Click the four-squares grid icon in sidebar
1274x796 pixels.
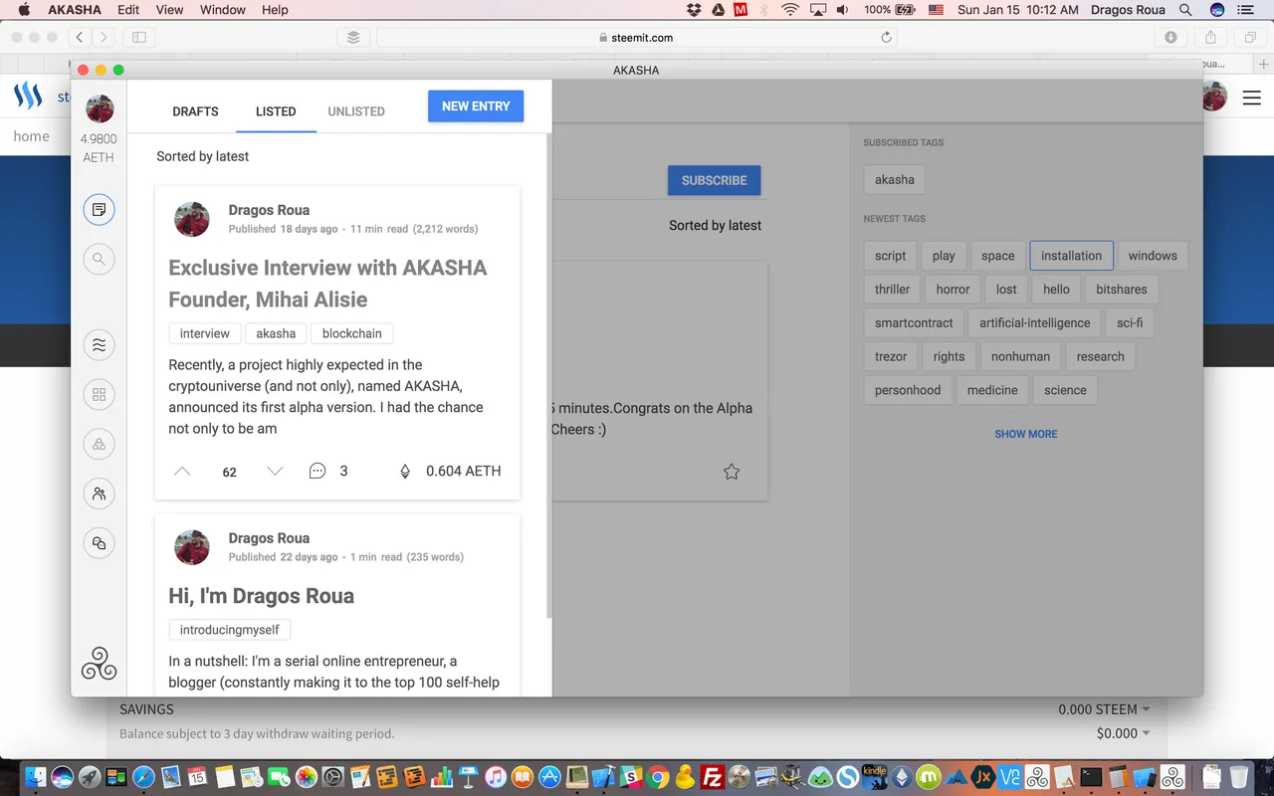(x=99, y=395)
